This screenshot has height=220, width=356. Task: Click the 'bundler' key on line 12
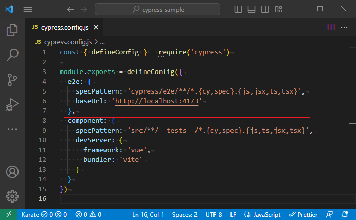coord(97,159)
